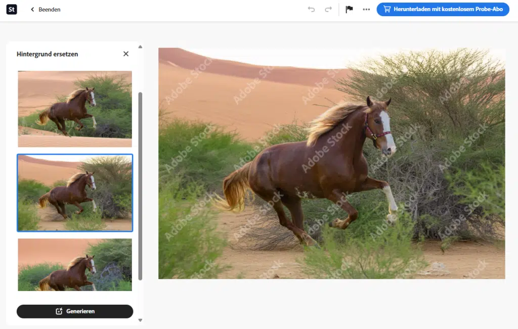Click the Adobe Stock logo icon
The width and height of the screenshot is (518, 329).
coord(12,9)
